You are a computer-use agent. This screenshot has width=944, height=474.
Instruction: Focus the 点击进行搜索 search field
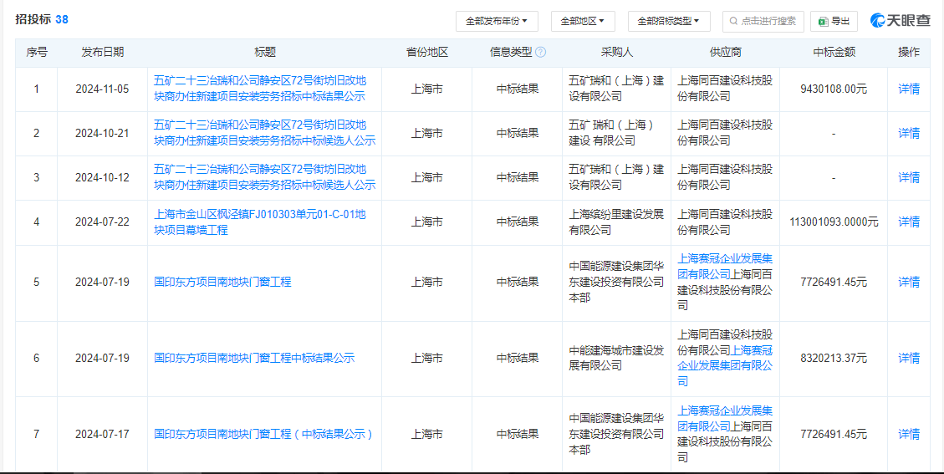[x=763, y=21]
